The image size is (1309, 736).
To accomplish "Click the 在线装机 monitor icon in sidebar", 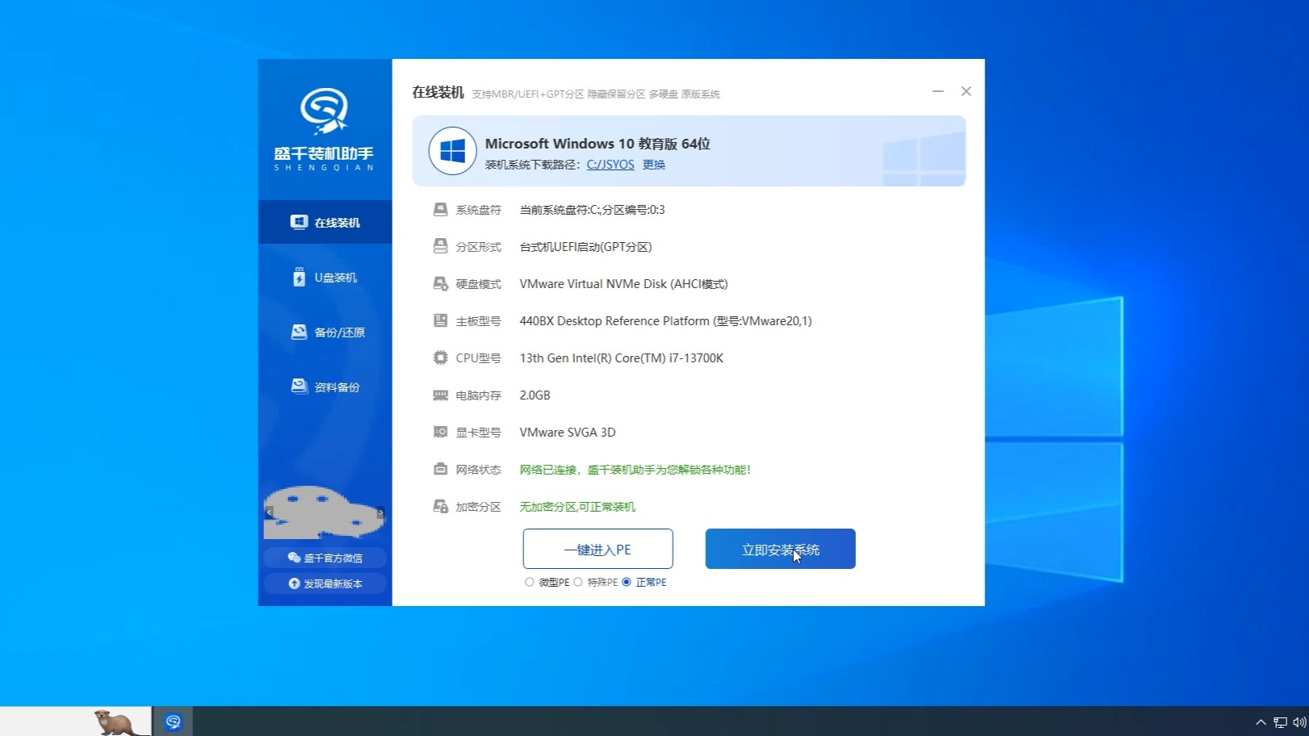I will [x=299, y=222].
